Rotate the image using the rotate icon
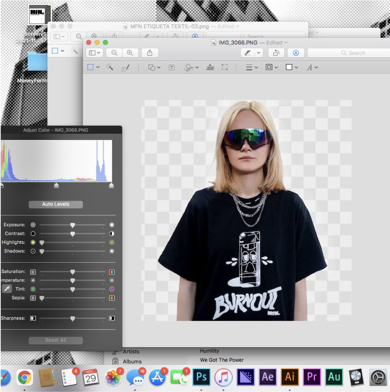390x392 pixels. pyautogui.click(x=276, y=53)
